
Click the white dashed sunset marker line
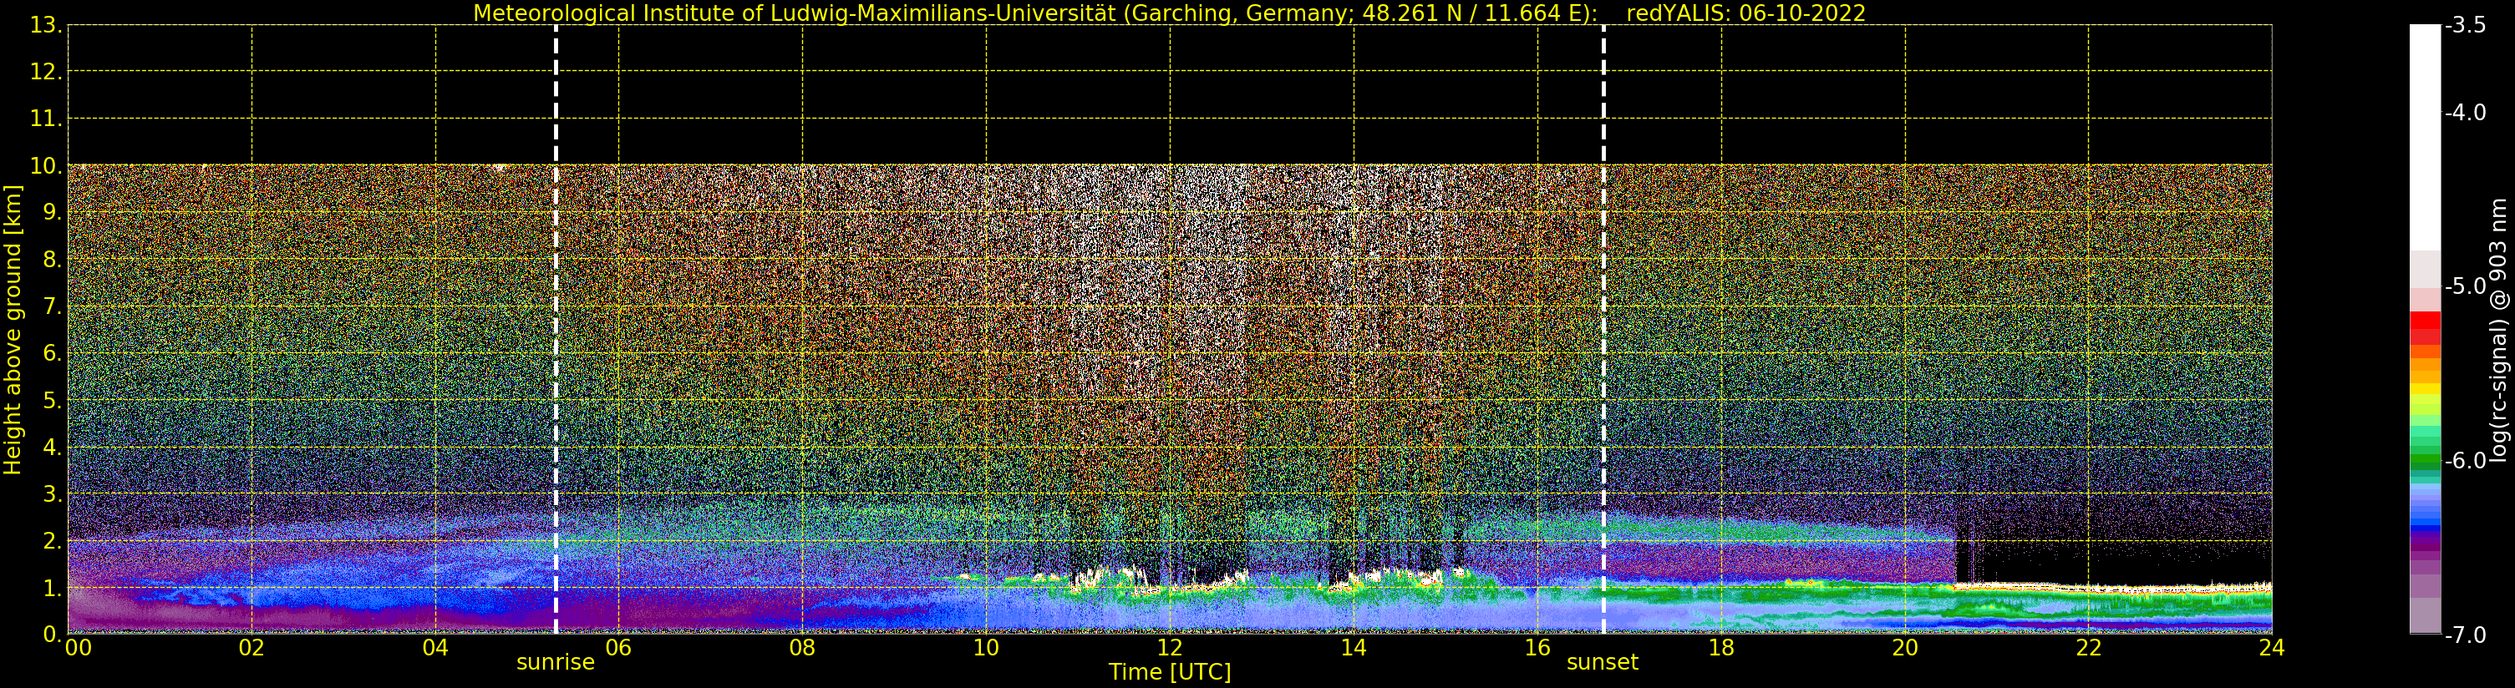tap(1603, 330)
